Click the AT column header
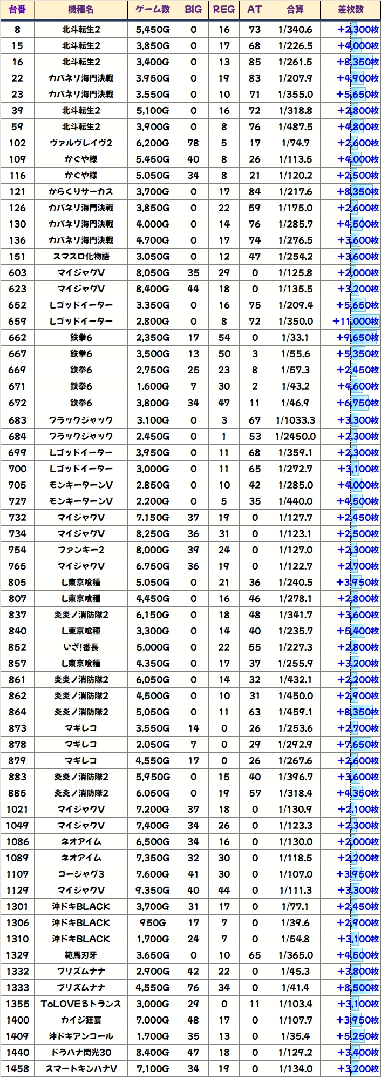This screenshot has width=381, height=1077. [254, 10]
